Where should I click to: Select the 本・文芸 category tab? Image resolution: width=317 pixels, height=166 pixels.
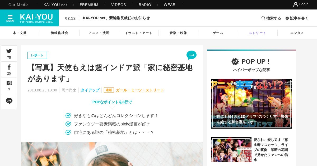(20, 33)
